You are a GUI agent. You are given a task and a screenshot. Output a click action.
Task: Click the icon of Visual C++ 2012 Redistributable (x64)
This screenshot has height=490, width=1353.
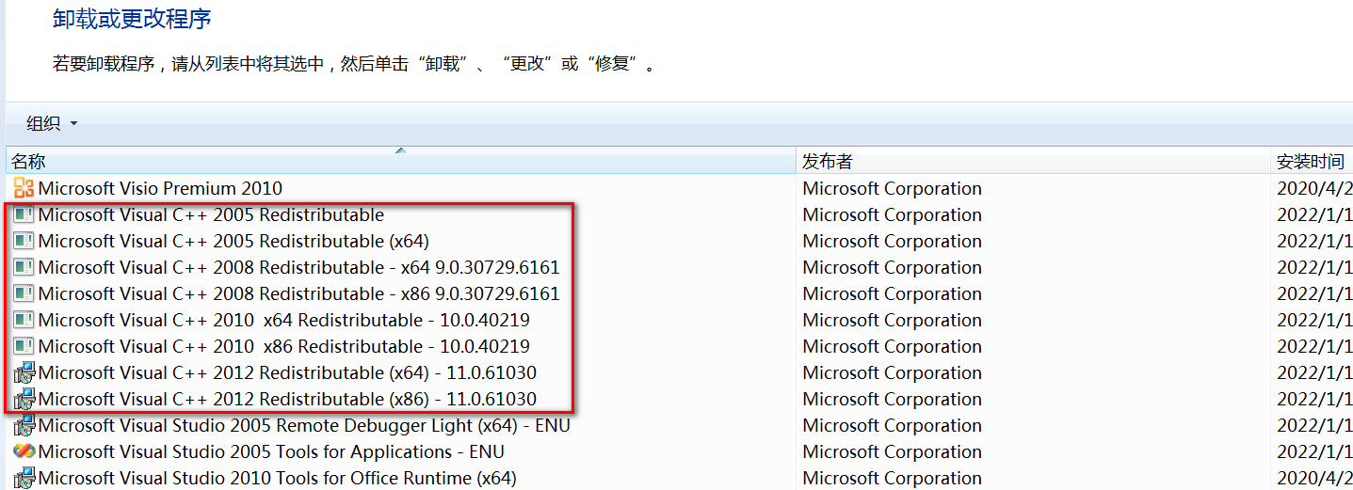coord(24,372)
